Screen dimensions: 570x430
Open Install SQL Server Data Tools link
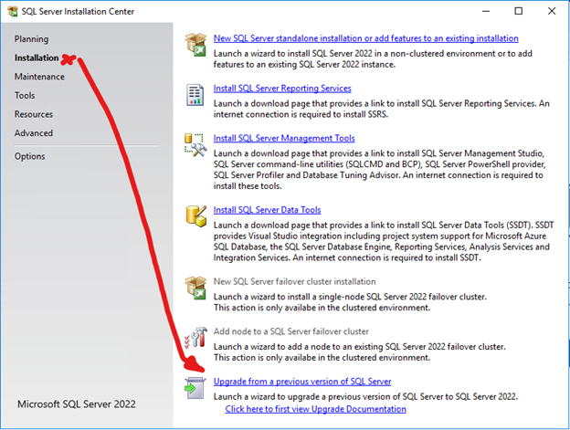[x=267, y=210]
